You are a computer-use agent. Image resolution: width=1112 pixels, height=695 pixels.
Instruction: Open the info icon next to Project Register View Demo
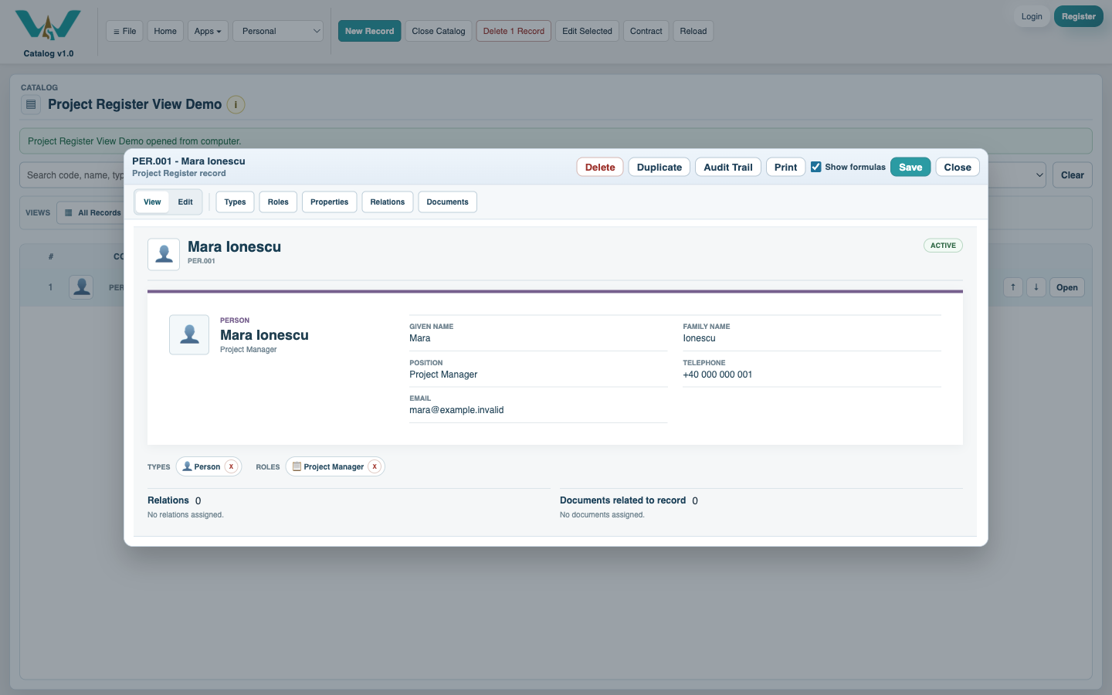pyautogui.click(x=236, y=104)
